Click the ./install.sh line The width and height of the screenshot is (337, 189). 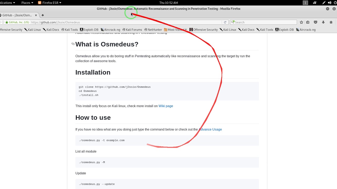tap(88, 95)
